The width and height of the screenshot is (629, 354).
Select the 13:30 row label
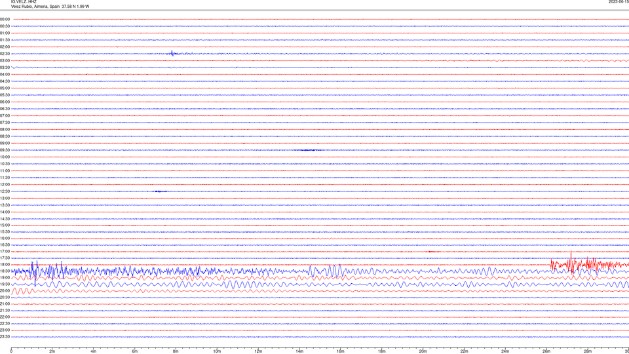click(x=5, y=205)
